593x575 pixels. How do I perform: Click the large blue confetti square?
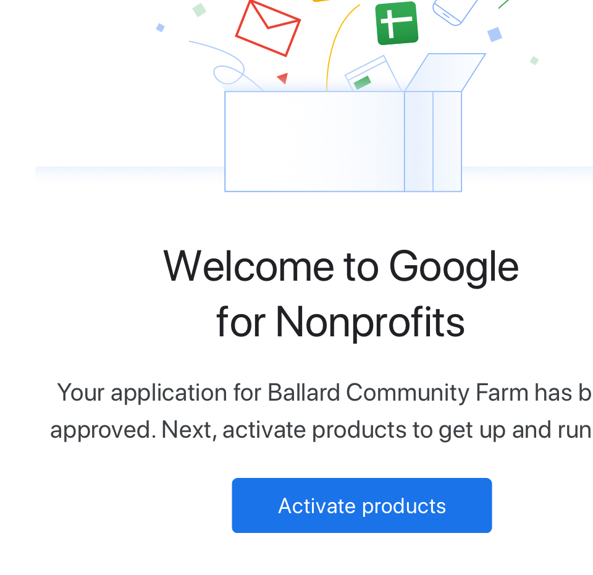pos(495,35)
